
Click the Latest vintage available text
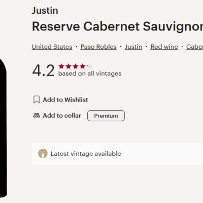tap(86, 154)
